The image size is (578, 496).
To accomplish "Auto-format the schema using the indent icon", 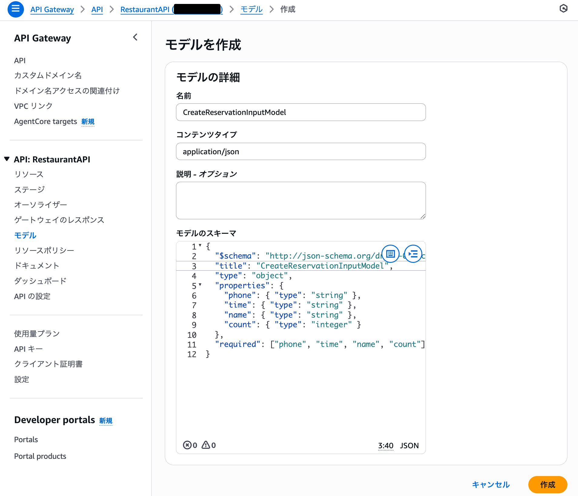I will (x=414, y=254).
